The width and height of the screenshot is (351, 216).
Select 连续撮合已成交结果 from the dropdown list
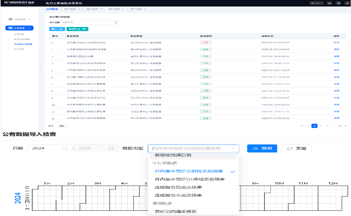pos(178,187)
